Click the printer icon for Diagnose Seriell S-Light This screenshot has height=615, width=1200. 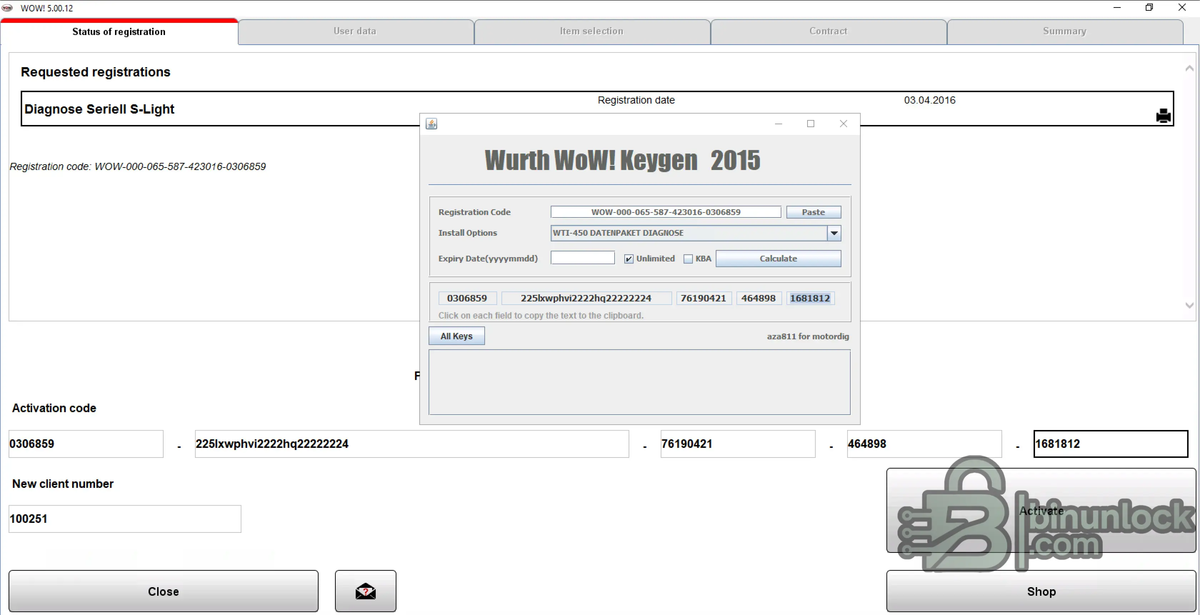[1163, 116]
